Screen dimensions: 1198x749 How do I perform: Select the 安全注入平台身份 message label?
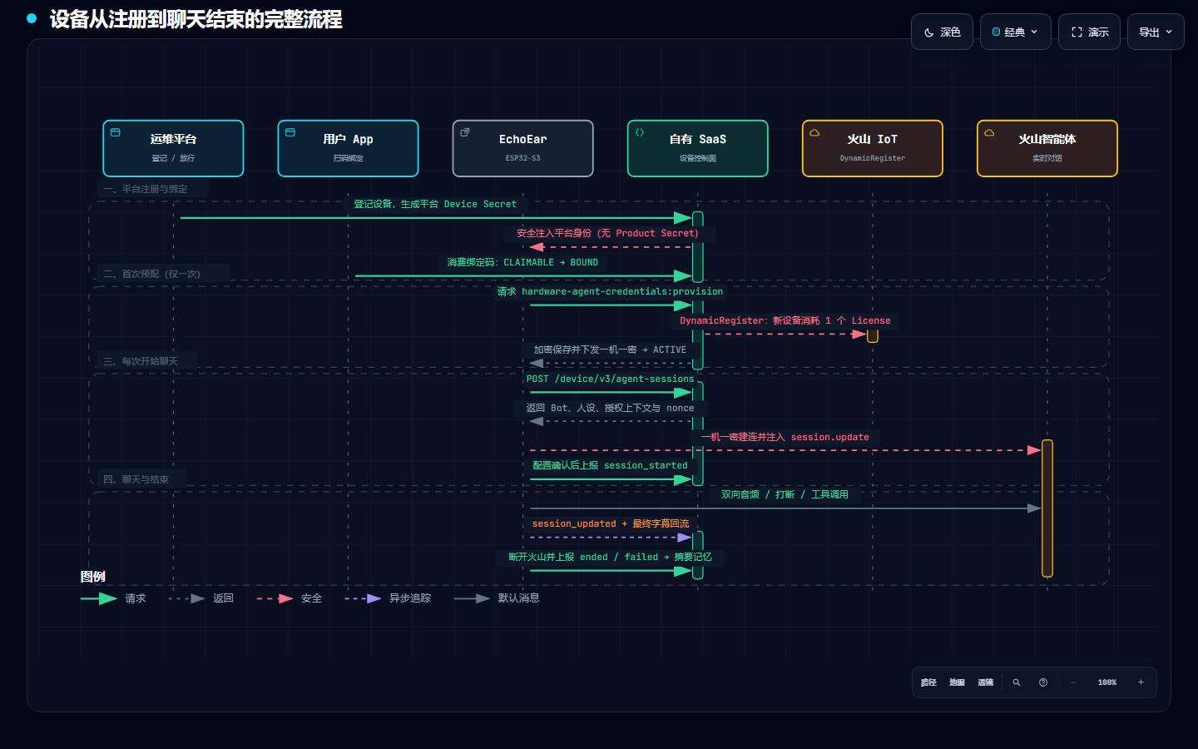[x=608, y=233]
